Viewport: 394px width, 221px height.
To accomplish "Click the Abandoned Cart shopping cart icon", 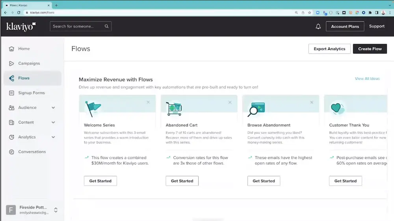I will click(174, 109).
